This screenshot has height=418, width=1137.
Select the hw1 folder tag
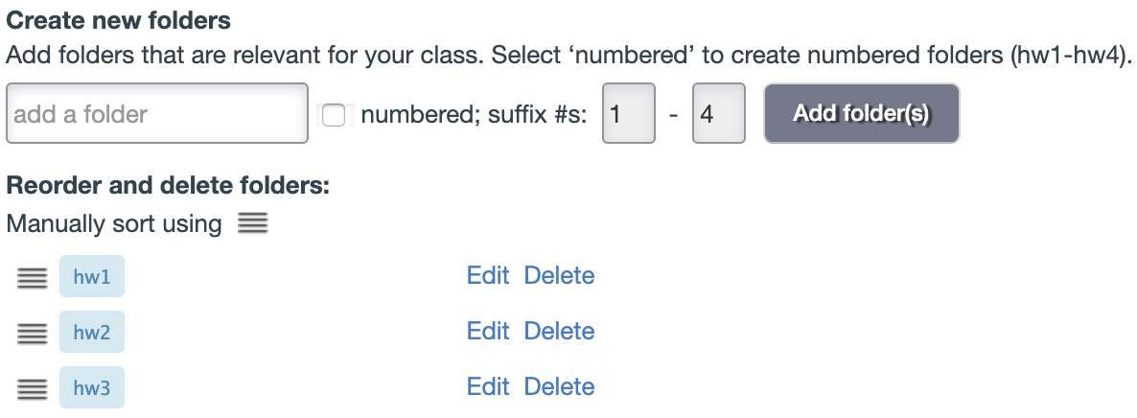(92, 277)
